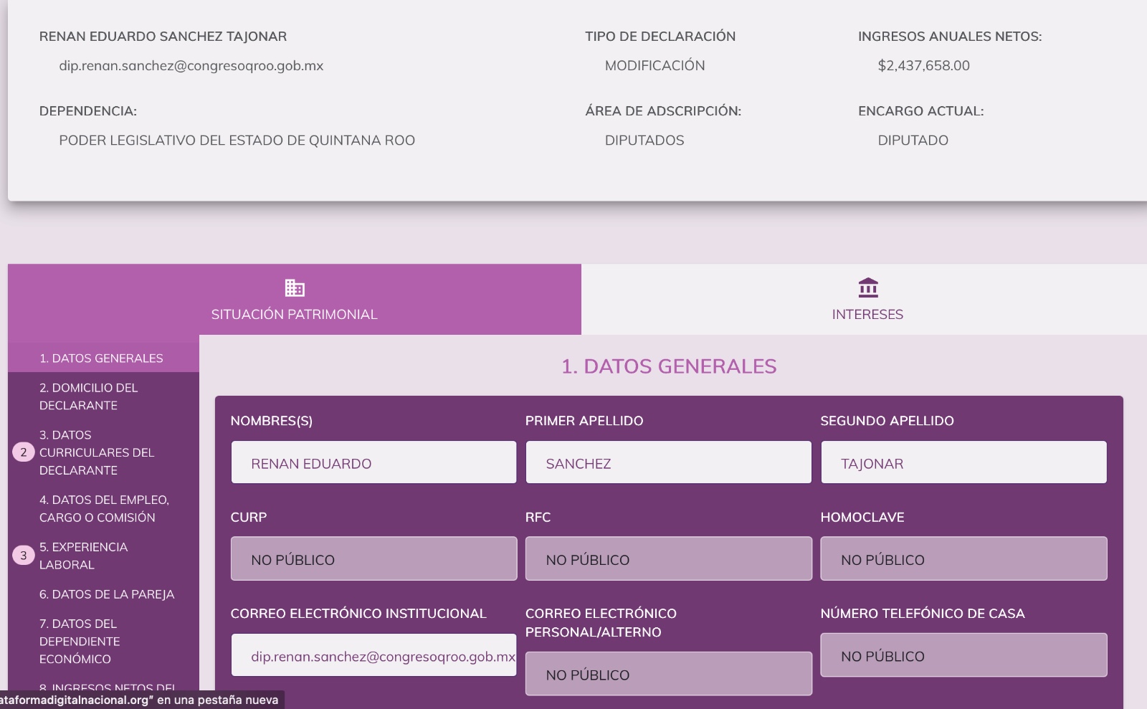
Task: Open 3. Datos Curriculares del Declarante section
Action: [x=97, y=452]
